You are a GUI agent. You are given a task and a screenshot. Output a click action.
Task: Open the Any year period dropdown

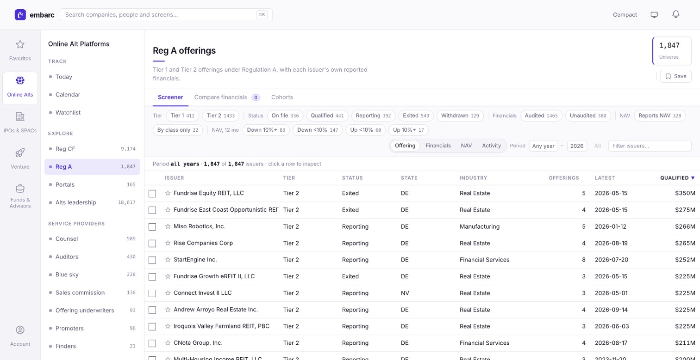pyautogui.click(x=544, y=146)
